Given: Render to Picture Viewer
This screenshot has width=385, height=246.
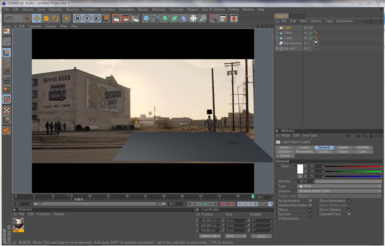Looking at the screenshot, I should [126, 19].
